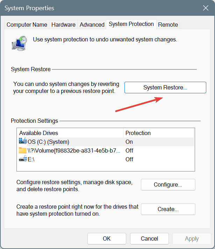Switch to the Computer Name tab
Viewport: 215px width, 249px height.
tap(27, 25)
